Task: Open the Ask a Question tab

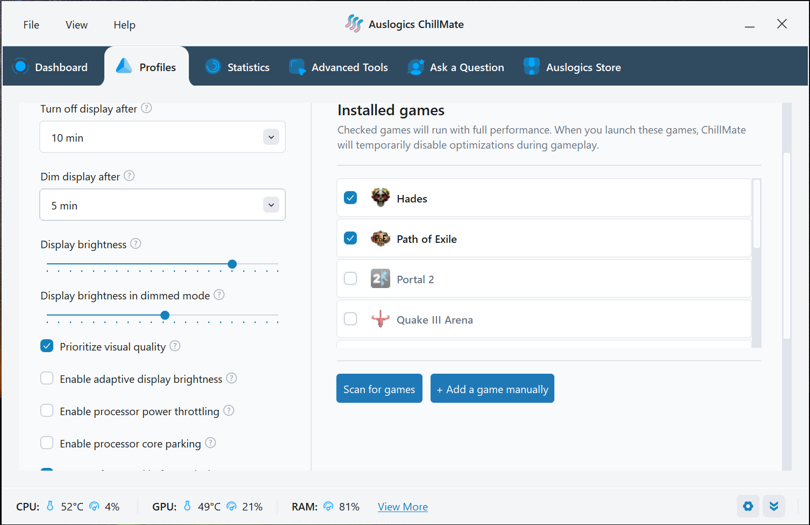Action: pyautogui.click(x=456, y=66)
